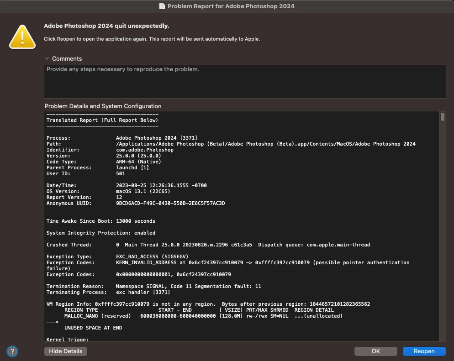Click the 'Kernel Triage:' line
This screenshot has height=361, width=454.
tap(68, 339)
